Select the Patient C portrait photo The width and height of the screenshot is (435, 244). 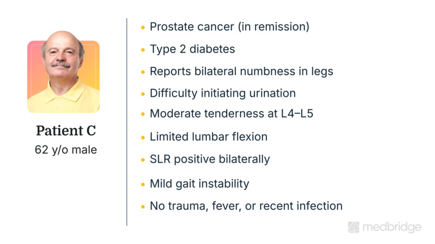coord(63,76)
